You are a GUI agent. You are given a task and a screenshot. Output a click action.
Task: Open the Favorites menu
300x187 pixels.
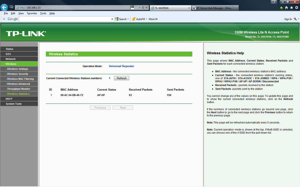point(32,13)
